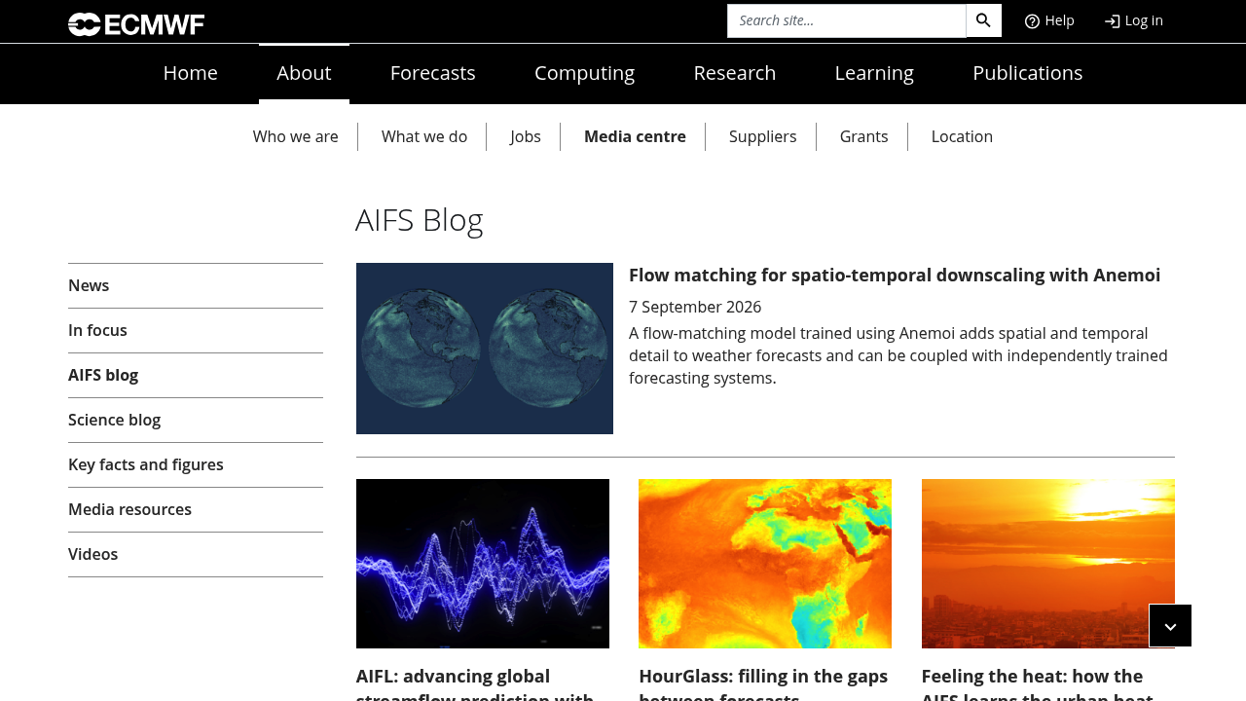The height and width of the screenshot is (701, 1246).
Task: Open Key facts and figures link
Action: (x=196, y=464)
